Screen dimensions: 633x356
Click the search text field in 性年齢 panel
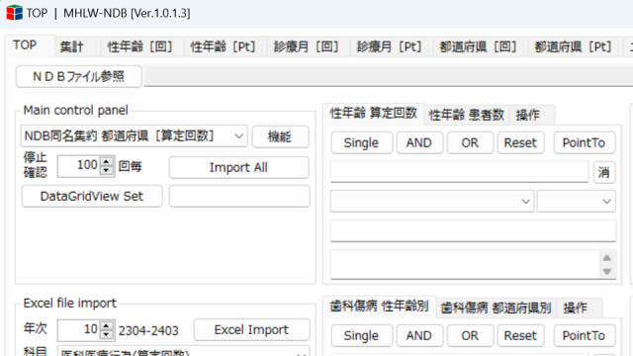click(459, 172)
